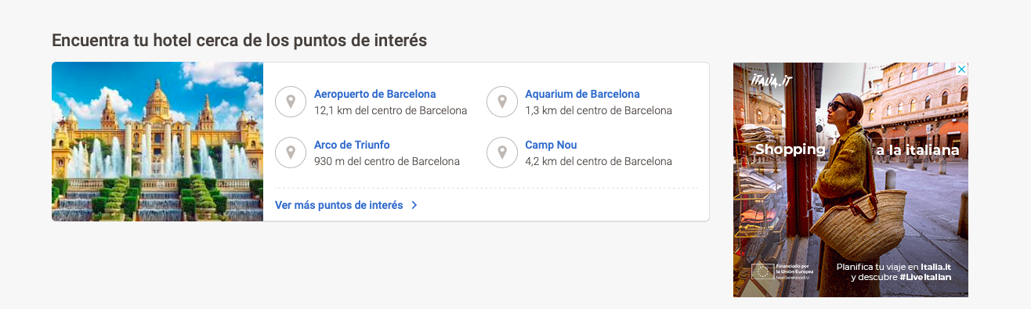
Task: Click Ver más puntos de interés
Action: pos(339,205)
